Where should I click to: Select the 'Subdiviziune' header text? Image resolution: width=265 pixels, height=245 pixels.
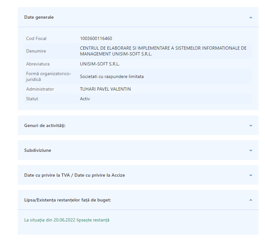[x=38, y=151]
